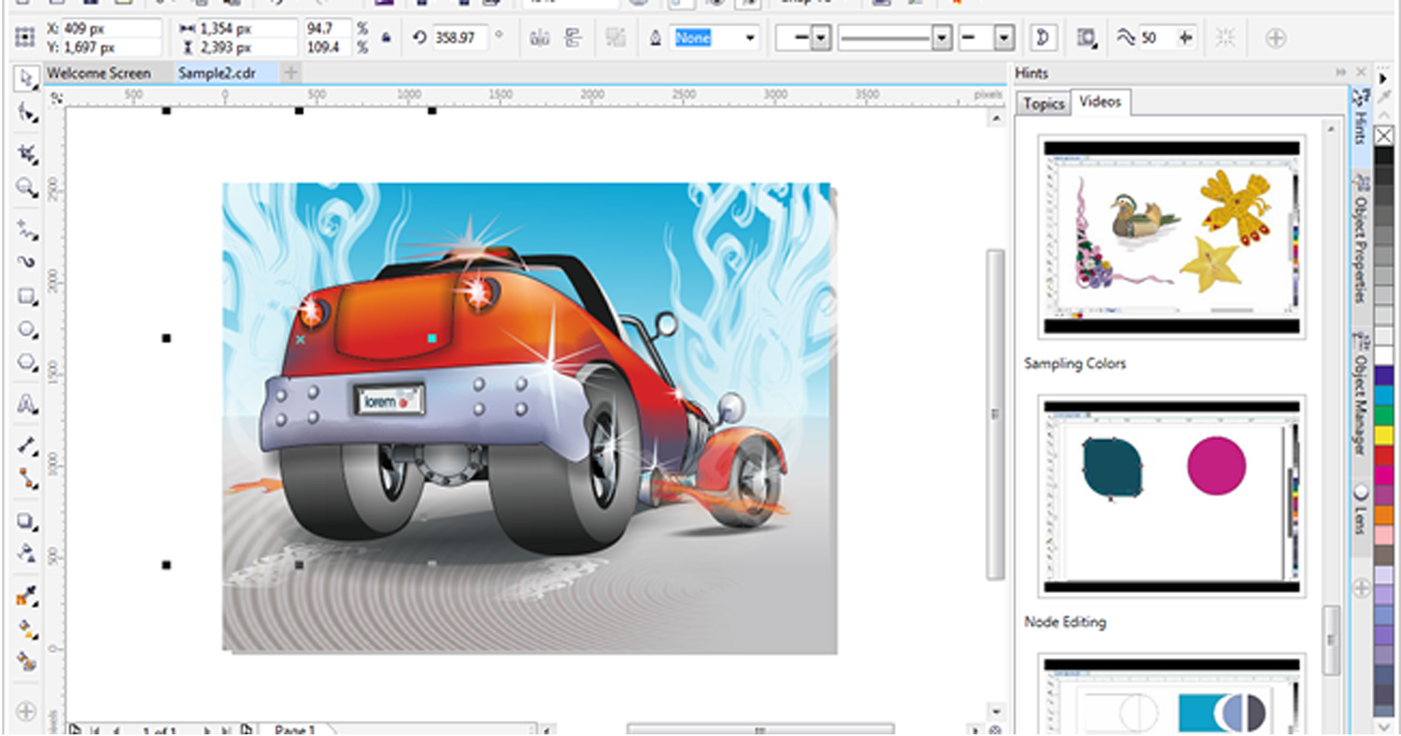Open the Topics tab in Hints
1401x736 pixels.
pyautogui.click(x=1043, y=104)
